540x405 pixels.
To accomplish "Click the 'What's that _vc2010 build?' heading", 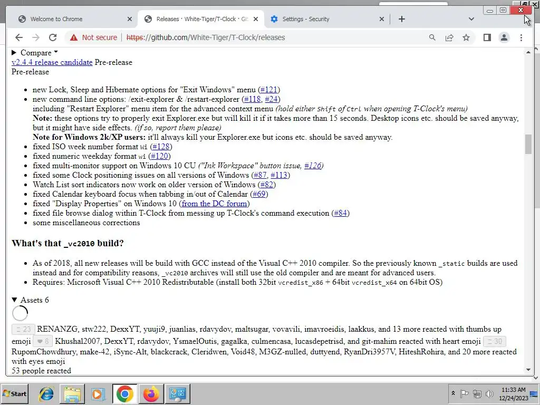I will pyautogui.click(x=67, y=243).
